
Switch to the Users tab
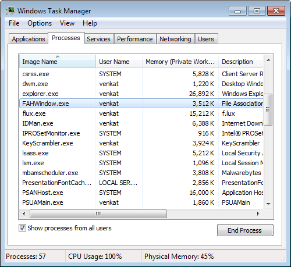[x=206, y=39]
